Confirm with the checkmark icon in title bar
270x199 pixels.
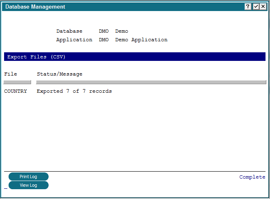(256, 7)
